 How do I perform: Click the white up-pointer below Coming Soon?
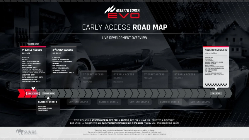tap(48, 98)
